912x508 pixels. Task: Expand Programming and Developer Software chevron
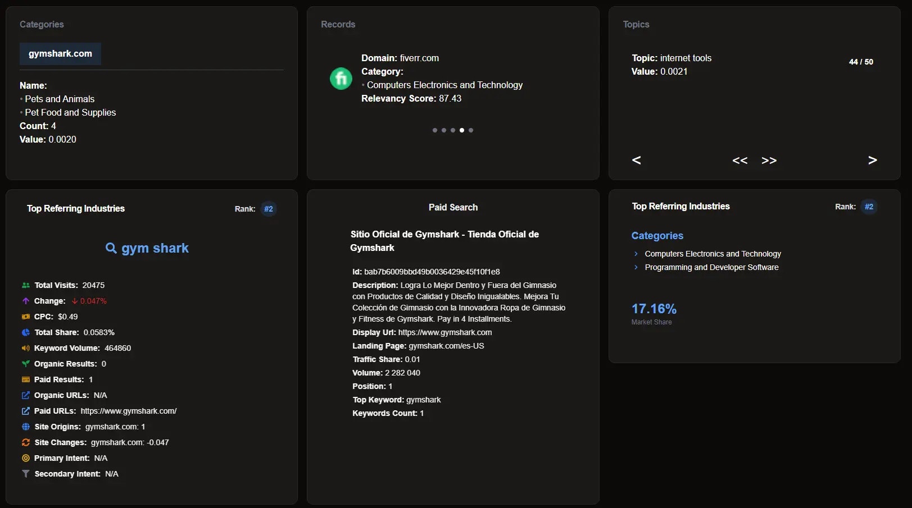(636, 267)
